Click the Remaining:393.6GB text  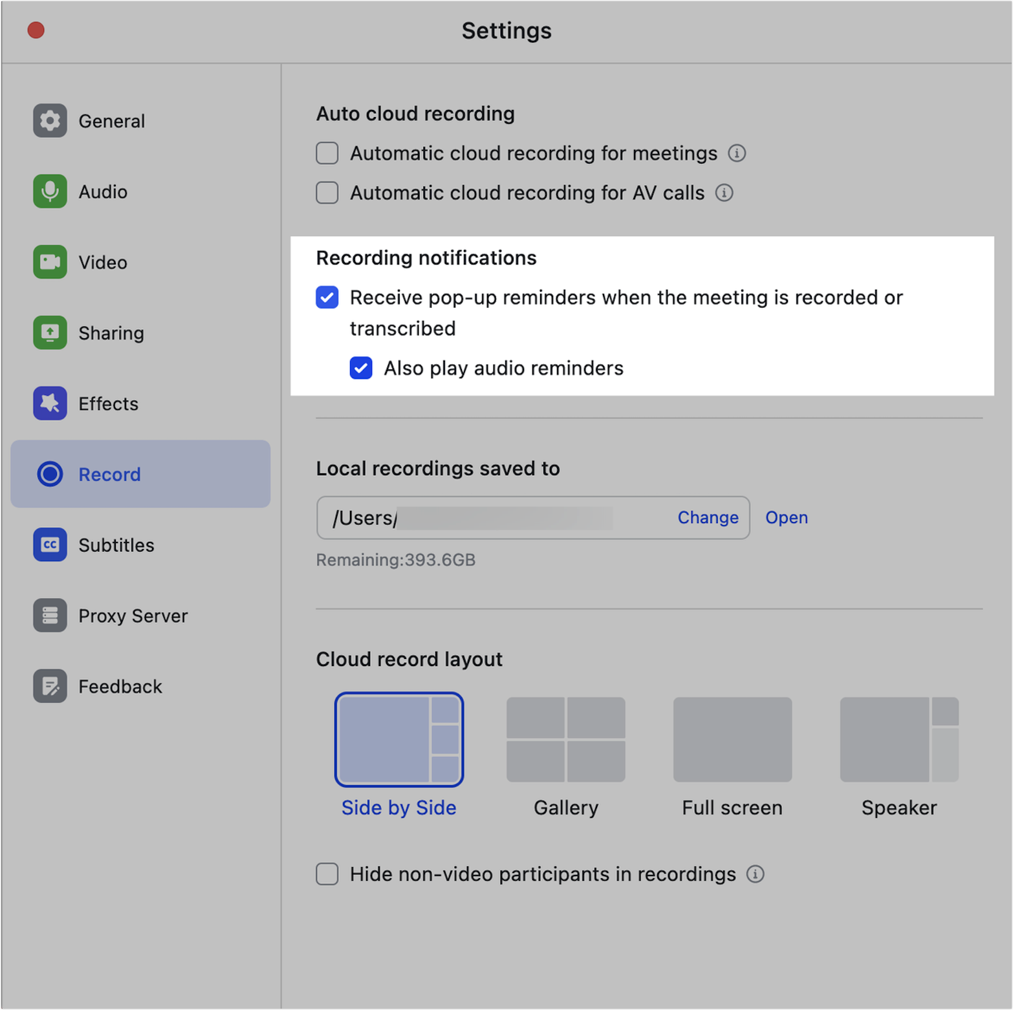(x=396, y=560)
